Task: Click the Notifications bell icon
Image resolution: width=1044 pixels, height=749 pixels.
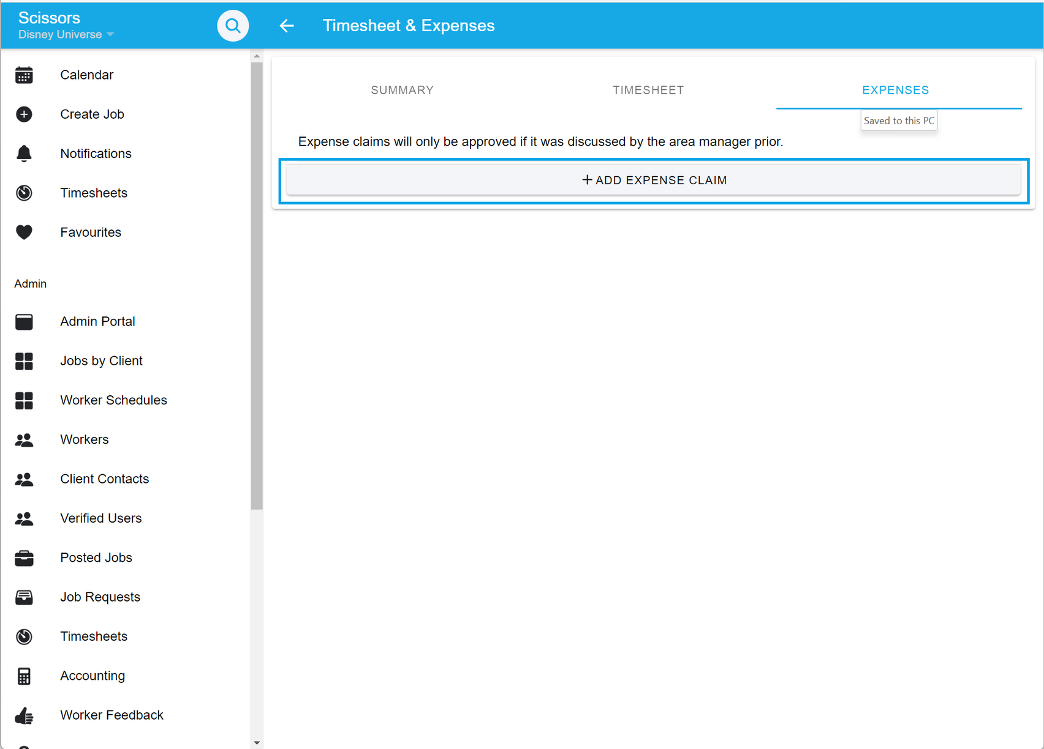Action: pos(24,154)
